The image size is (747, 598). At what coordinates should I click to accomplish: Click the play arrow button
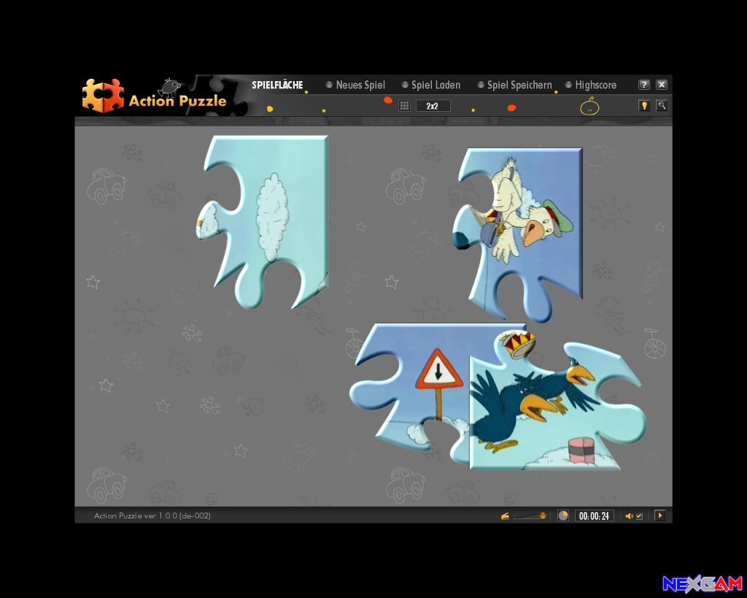(x=659, y=515)
